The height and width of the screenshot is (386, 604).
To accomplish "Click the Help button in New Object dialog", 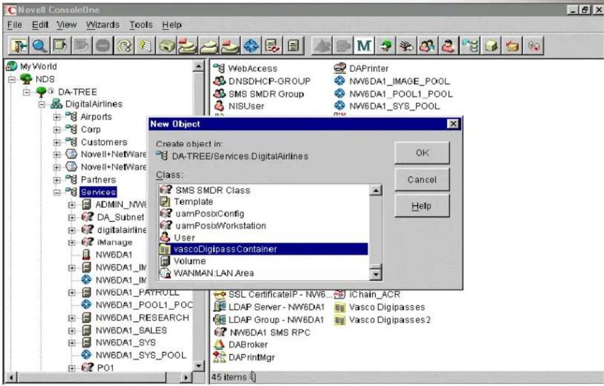I will [x=422, y=206].
